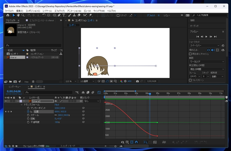
Task: Open the 12.5 % magnification dropdown
Action: coord(71,81)
